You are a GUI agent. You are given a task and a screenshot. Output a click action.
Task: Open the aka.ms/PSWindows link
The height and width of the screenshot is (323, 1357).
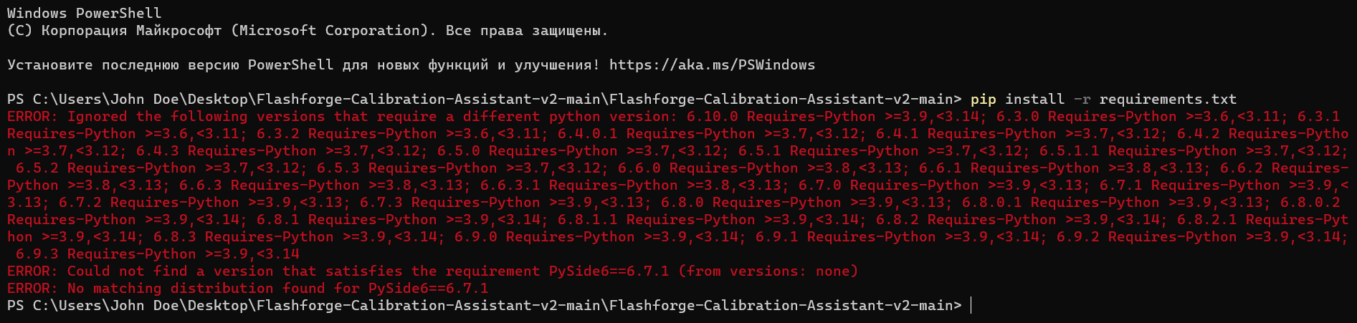tap(712, 65)
